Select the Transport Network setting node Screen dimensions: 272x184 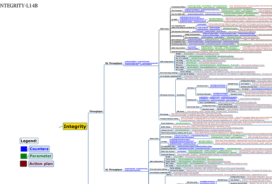[169, 119]
